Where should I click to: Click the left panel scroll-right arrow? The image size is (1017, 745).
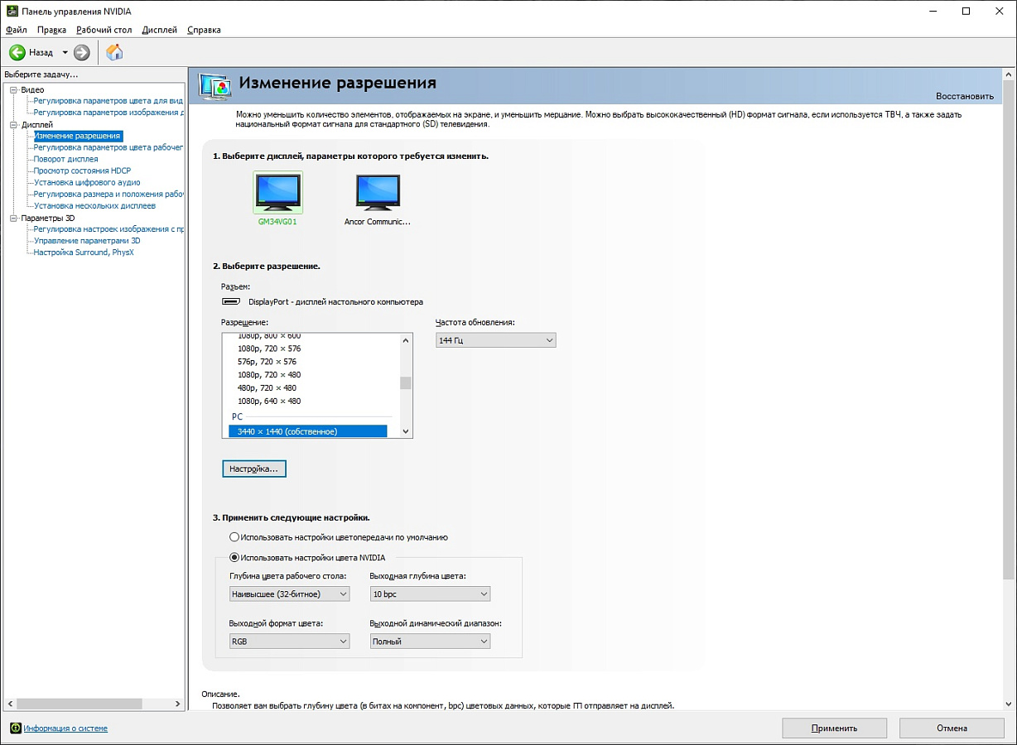pyautogui.click(x=178, y=704)
